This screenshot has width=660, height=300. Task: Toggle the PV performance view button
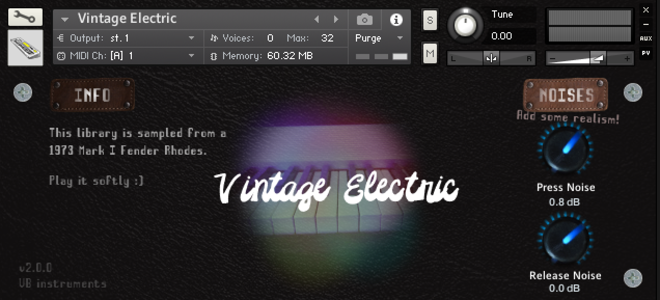click(x=645, y=53)
